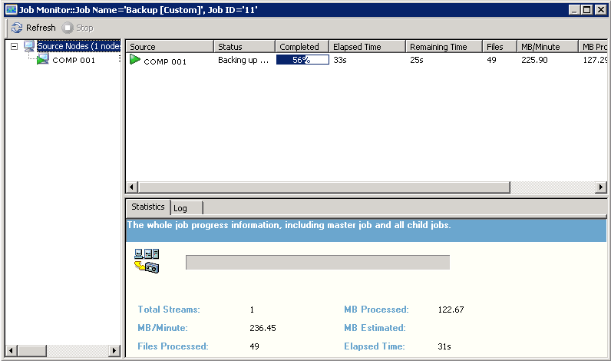This screenshot has height=361, width=611.
Task: Click the Refresh toolbar icon
Action: tap(17, 28)
